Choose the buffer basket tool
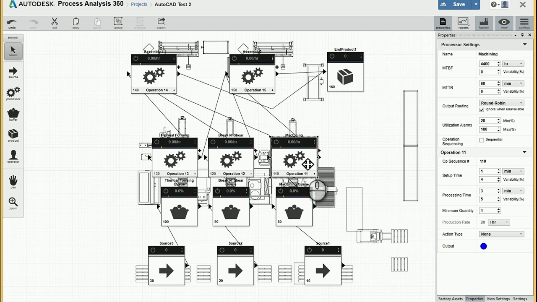 13,115
